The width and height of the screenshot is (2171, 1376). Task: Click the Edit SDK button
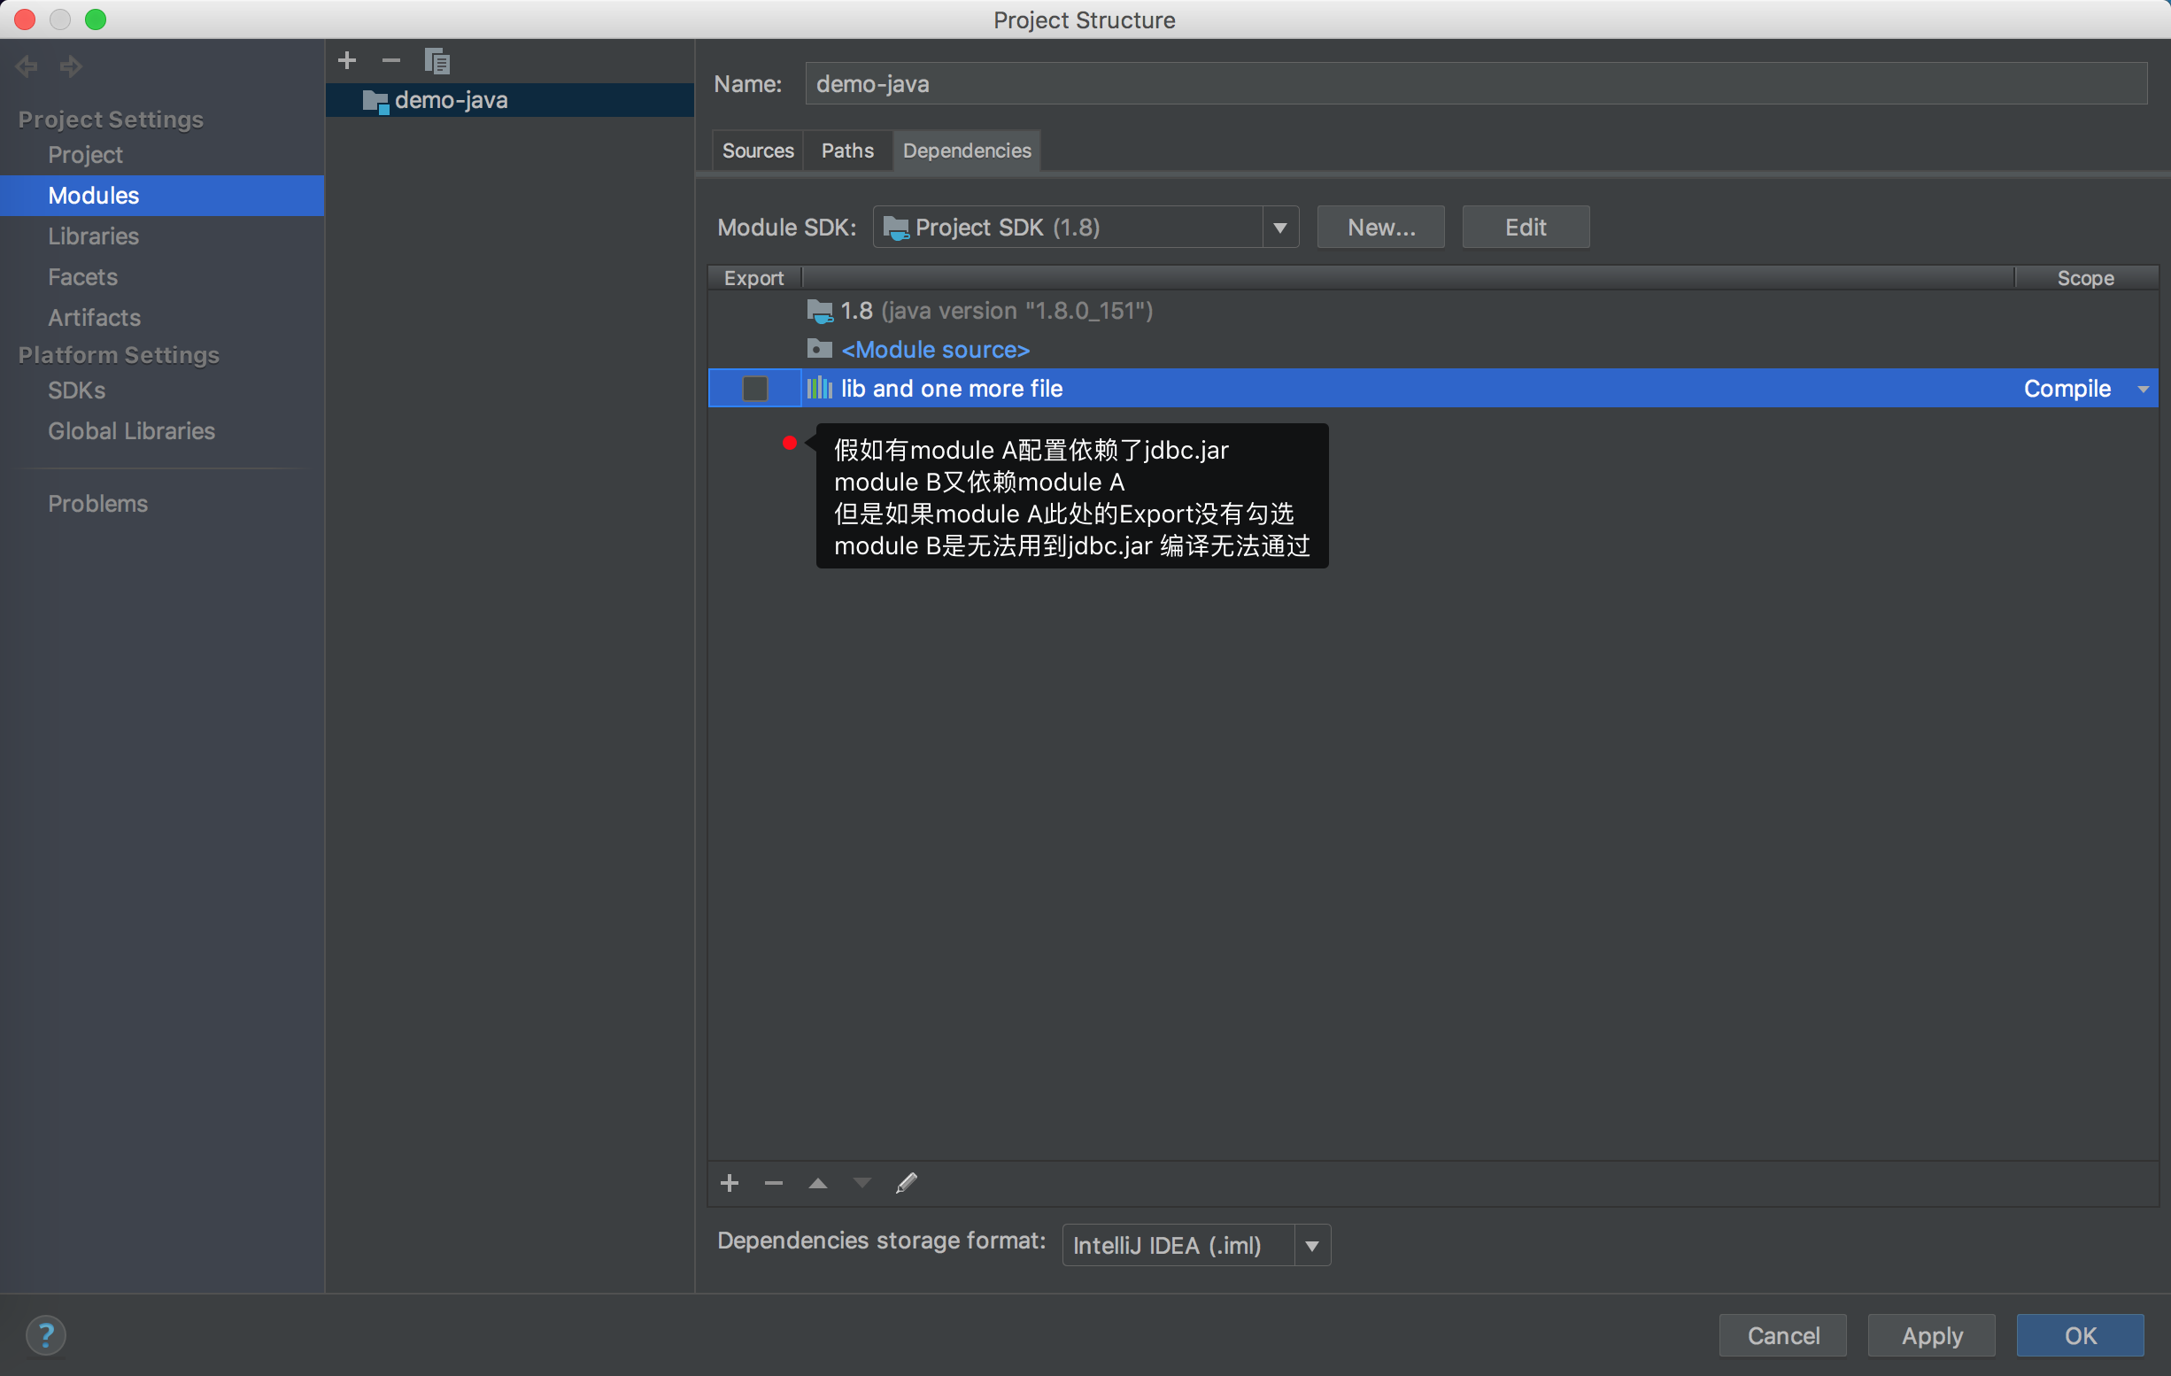click(x=1526, y=228)
